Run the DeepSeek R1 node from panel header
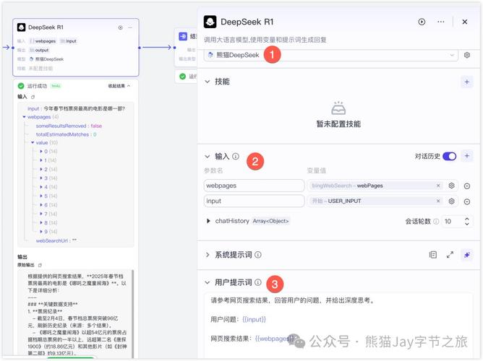 tap(422, 22)
